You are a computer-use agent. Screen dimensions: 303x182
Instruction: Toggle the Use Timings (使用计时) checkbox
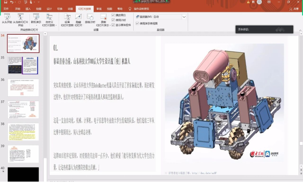tap(113, 20)
